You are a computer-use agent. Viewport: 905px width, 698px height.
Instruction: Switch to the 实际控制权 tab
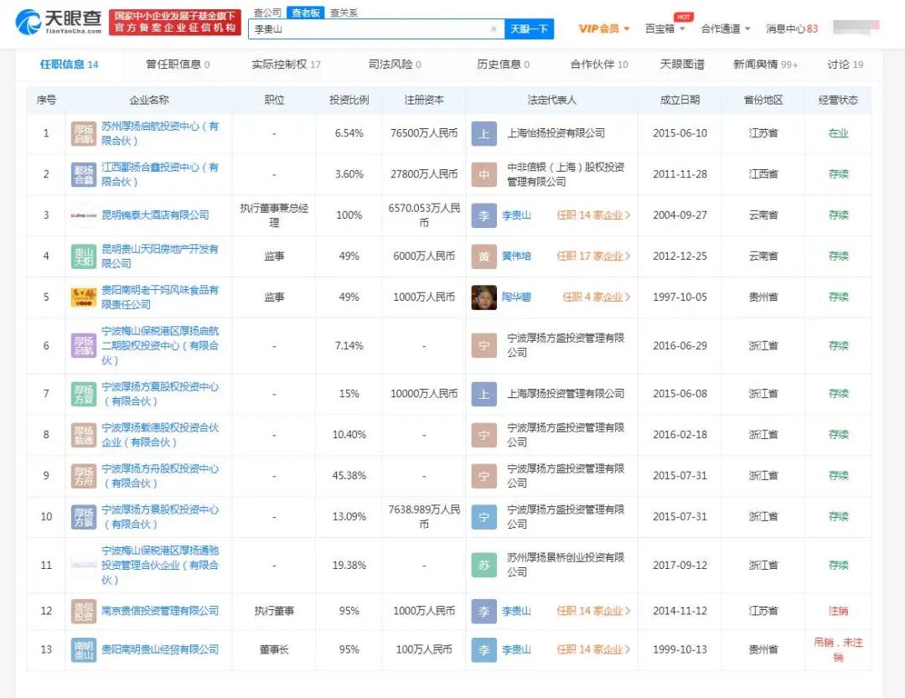click(x=286, y=65)
